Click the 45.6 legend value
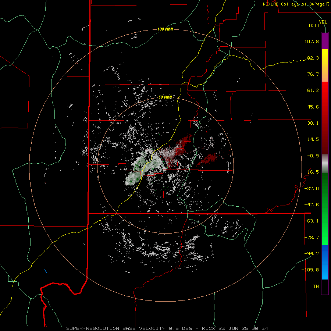Image resolution: width=331 pixels, height=331 pixels. (313, 107)
